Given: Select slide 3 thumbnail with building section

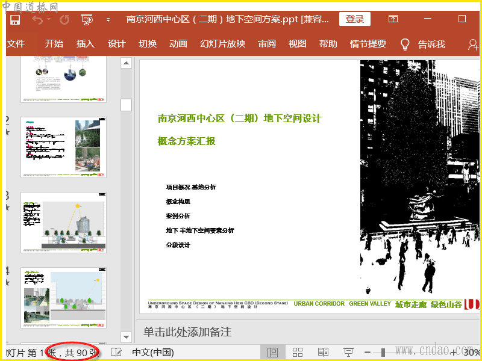Looking at the screenshot, I should click(x=63, y=223).
